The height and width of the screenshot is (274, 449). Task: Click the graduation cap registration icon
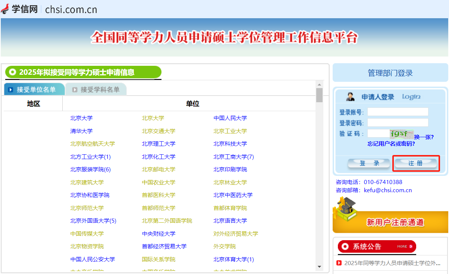click(345, 210)
